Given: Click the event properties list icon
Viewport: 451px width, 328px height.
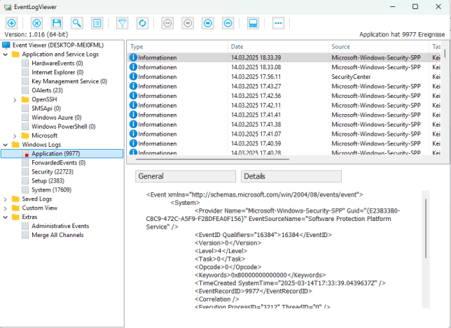Looking at the screenshot, I should (97, 23).
